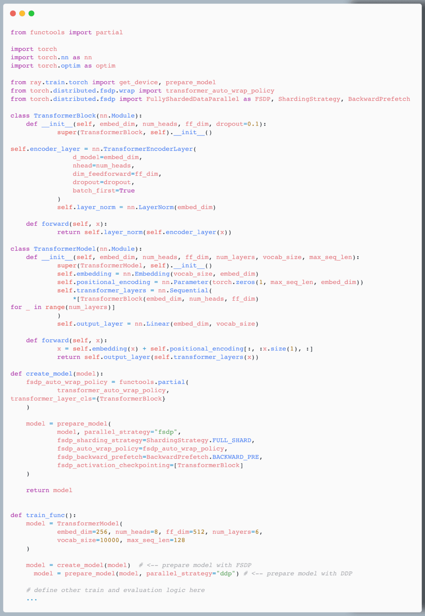Click BackwardPrefetch in the fsdp import line

tap(379, 99)
